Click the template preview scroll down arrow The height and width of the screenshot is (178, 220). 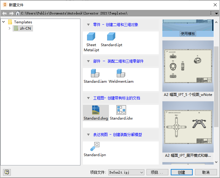pyautogui.click(x=216, y=162)
